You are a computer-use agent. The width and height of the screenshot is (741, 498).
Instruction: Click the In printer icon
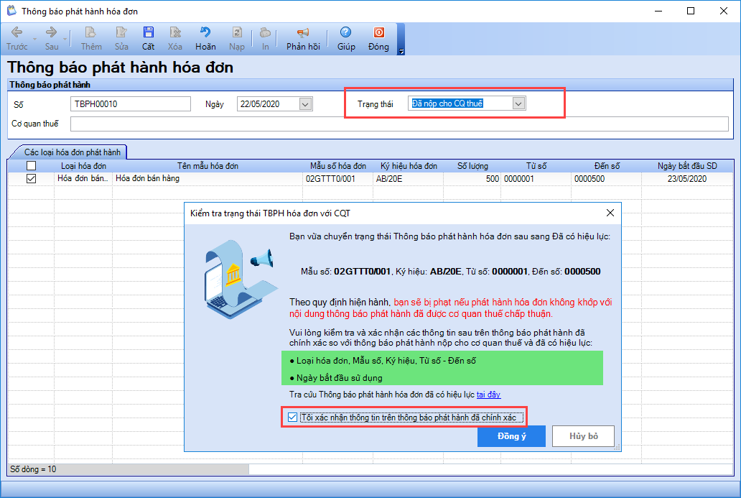coord(265,33)
